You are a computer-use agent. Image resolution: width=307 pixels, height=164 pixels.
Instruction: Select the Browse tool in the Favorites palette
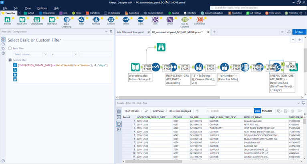pos(7,20)
